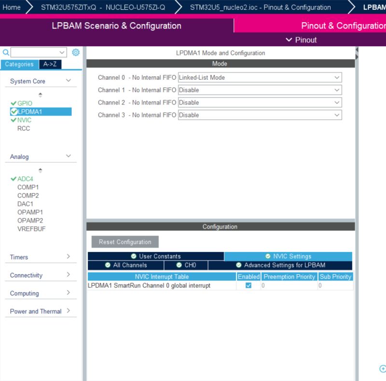This screenshot has height=381, width=386.
Task: Switch to the A->Z tab
Action: (x=50, y=64)
